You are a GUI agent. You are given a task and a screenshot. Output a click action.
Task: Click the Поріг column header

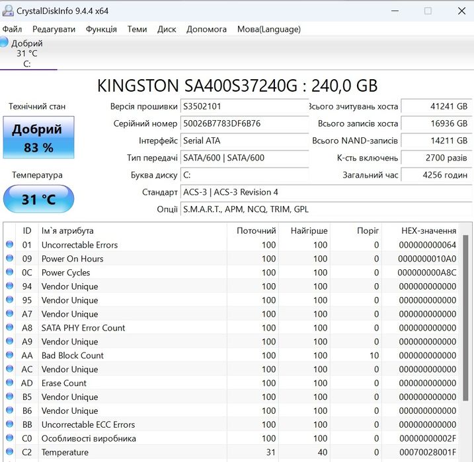point(356,231)
